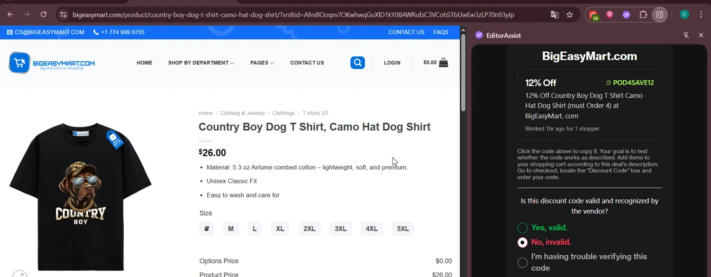Viewport: 711px width, 277px height.
Task: Click the $0.00 cart total
Action: 430,63
